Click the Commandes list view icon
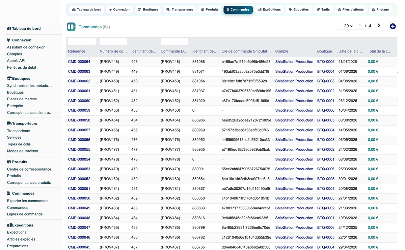The width and height of the screenshot is (405, 250). tap(71, 27)
